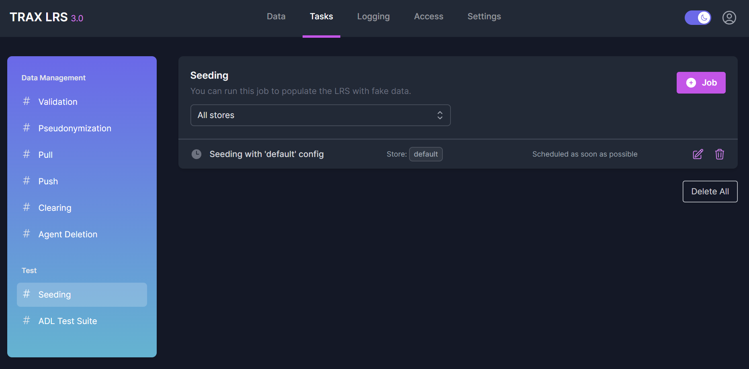
Task: Click the edit pencil icon for seeding job
Action: (x=698, y=154)
